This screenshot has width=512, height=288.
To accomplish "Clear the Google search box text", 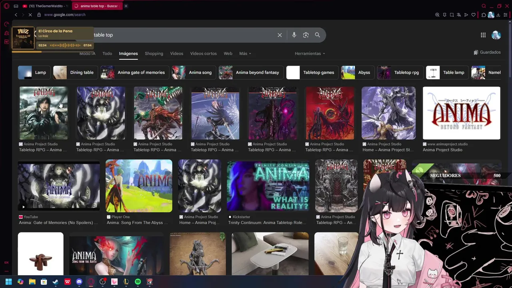I will [280, 35].
